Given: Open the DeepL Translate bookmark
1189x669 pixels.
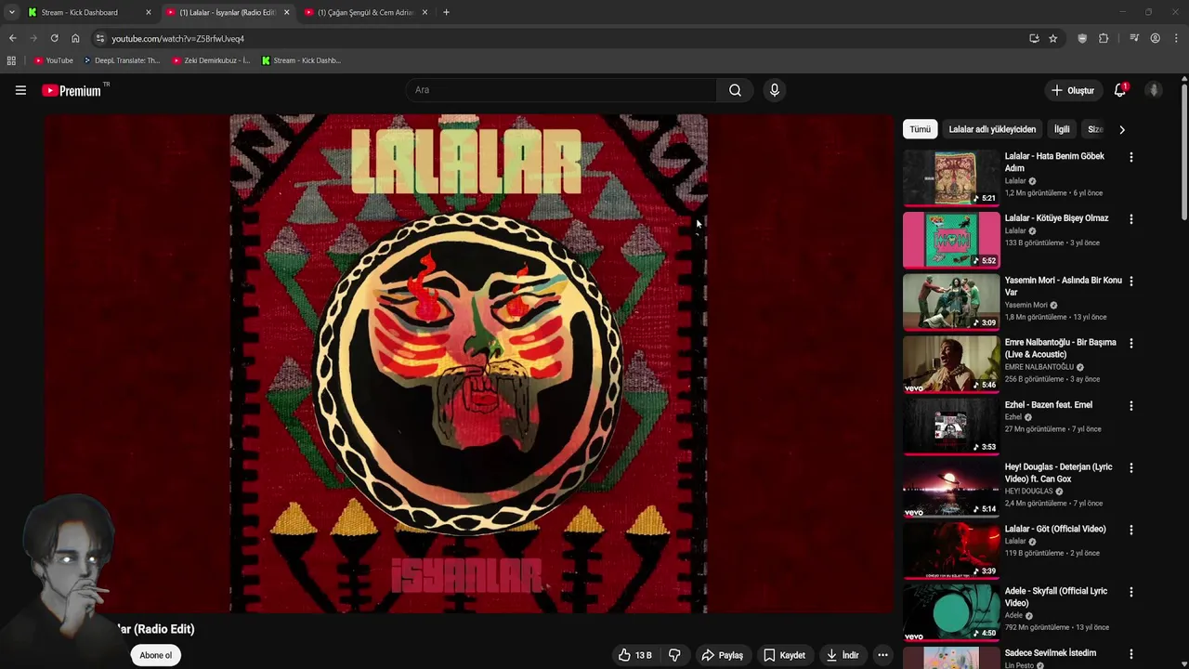Looking at the screenshot, I should pyautogui.click(x=122, y=60).
